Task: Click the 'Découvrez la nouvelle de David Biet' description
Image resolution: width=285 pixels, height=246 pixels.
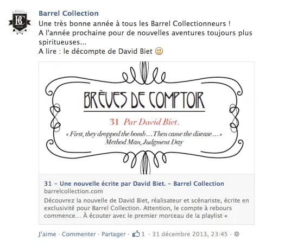Action: [147, 208]
